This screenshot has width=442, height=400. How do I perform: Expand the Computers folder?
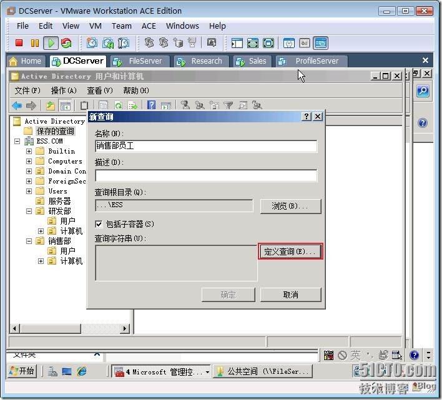pyautogui.click(x=29, y=162)
